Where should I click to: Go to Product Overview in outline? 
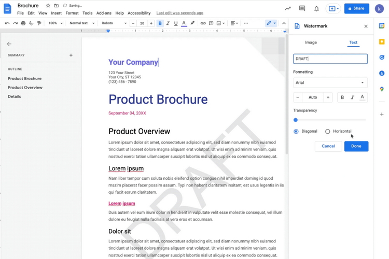pos(25,88)
